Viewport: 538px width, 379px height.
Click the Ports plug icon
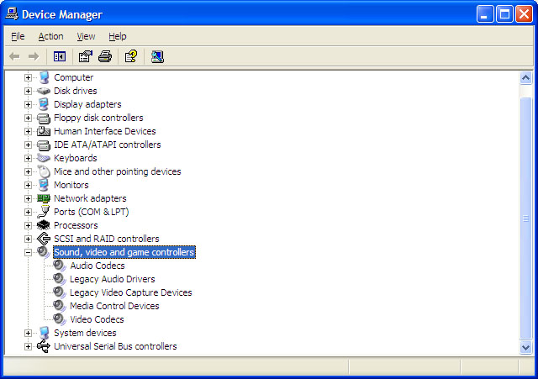pyautogui.click(x=44, y=212)
